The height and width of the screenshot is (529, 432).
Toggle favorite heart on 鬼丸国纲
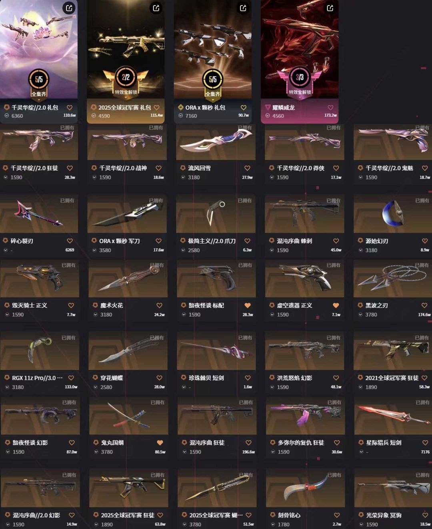(160, 443)
